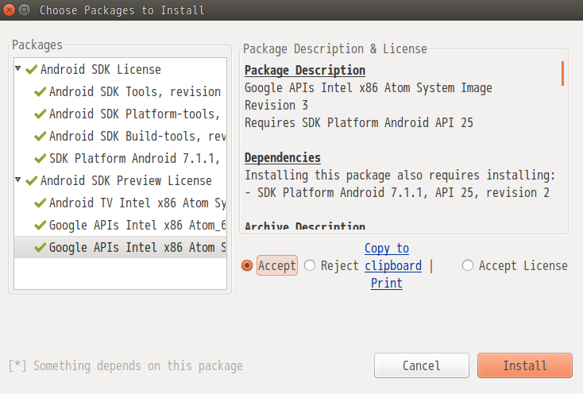583x394 pixels.
Task: Click the Print link
Action: coord(387,284)
